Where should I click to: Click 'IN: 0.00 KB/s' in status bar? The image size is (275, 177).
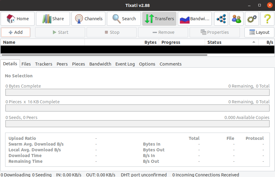pyautogui.click(x=68, y=175)
